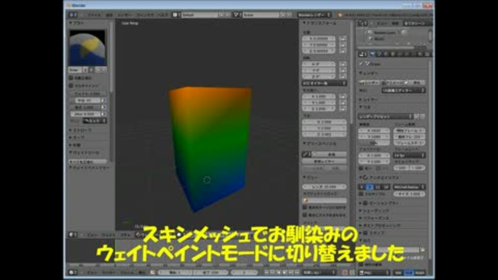Open outliner editor type selector icon
The image size is (498, 280).
363,23
